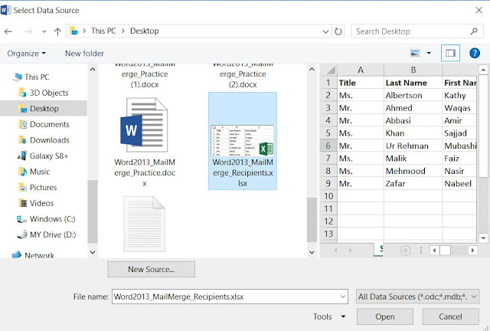Select the blank text document icon
This screenshot has height=331, width=490.
click(x=145, y=224)
